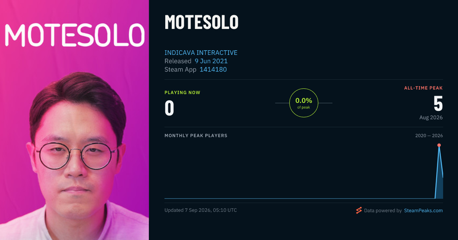Click the ALL-TIME PEAK label

click(423, 88)
